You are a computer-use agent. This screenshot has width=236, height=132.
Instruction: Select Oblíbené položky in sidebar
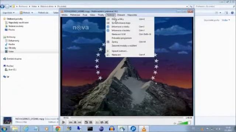(x=15, y=19)
